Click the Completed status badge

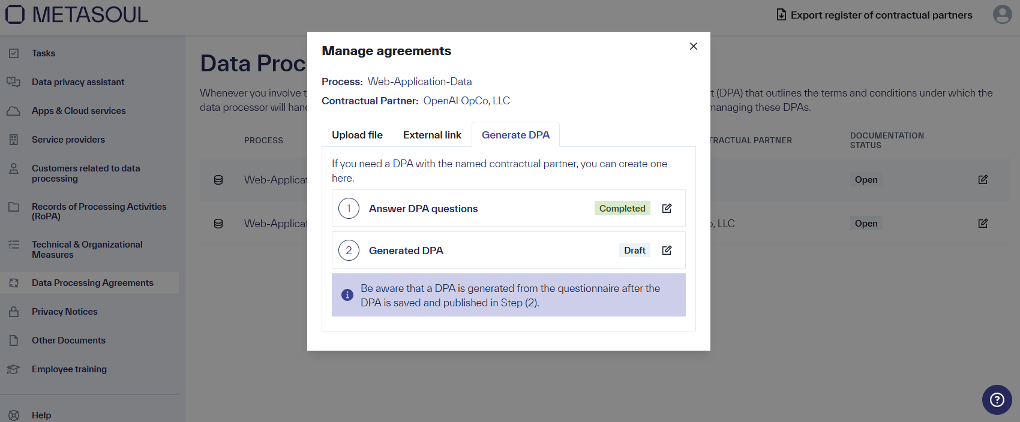point(622,208)
